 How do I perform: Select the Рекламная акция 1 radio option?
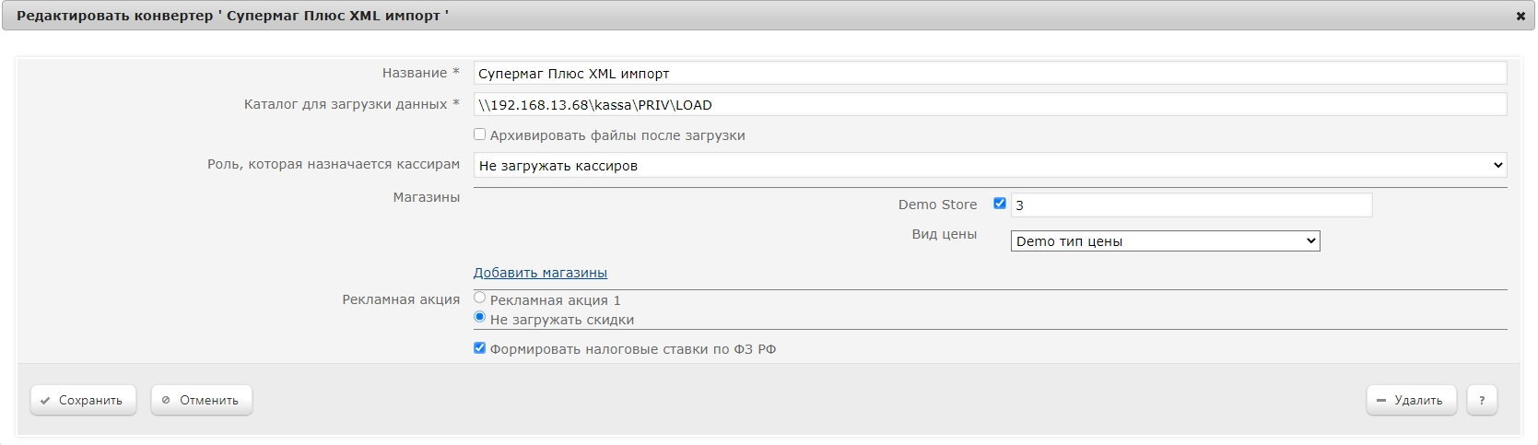pyautogui.click(x=479, y=298)
